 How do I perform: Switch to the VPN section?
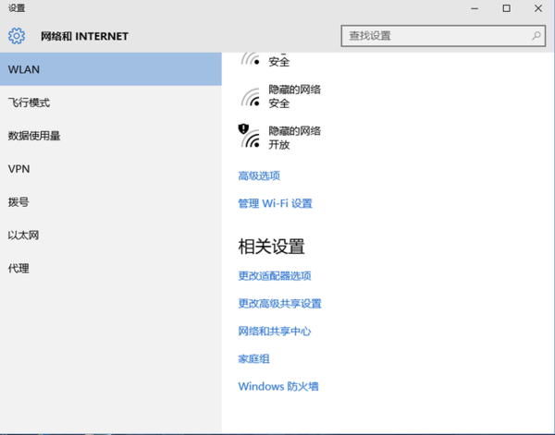coord(111,169)
